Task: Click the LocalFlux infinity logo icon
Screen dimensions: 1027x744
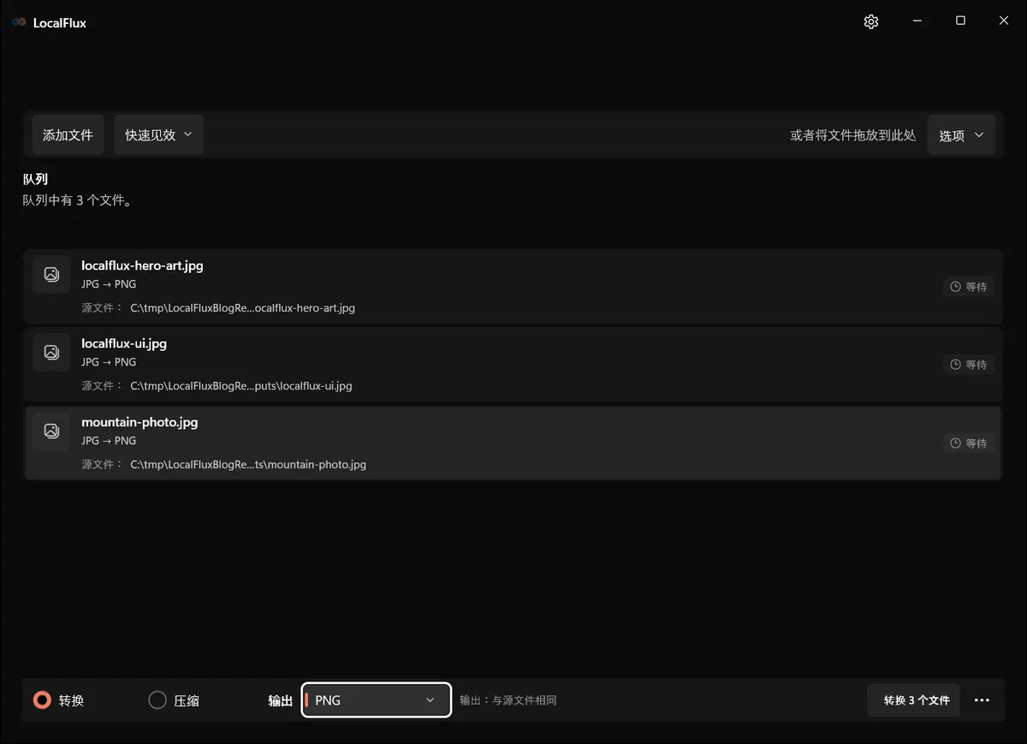Action: coord(19,22)
